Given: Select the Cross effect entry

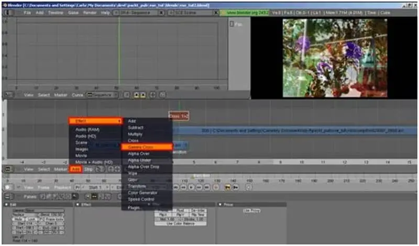Looking at the screenshot, I should coord(133,140).
